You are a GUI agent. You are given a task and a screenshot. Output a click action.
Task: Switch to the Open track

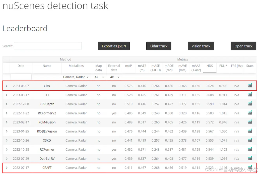243,46
